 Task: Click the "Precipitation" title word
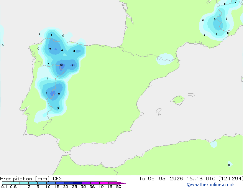[16, 179]
